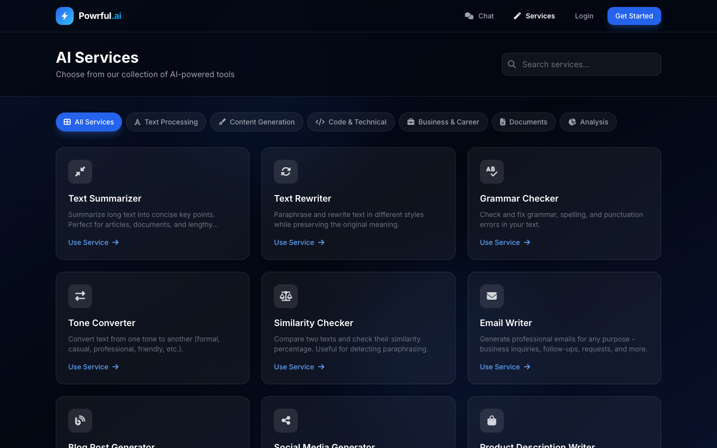717x448 pixels.
Task: Open the Text Rewriter card title
Action: [x=303, y=199]
